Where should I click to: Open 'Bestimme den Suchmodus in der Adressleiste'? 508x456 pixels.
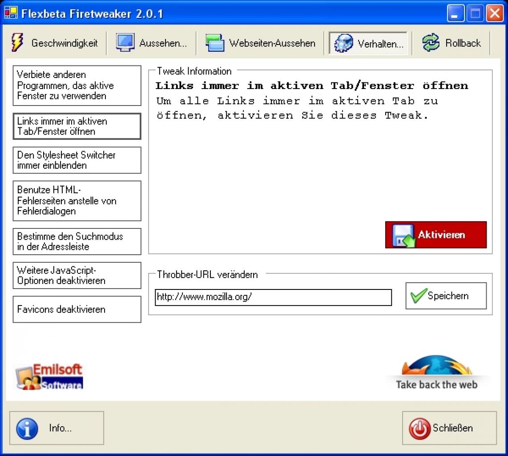pos(77,241)
